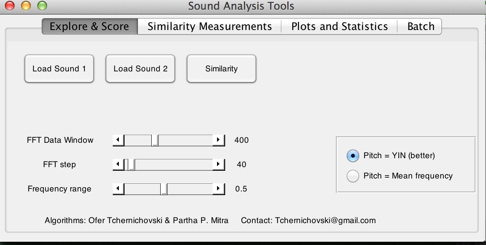
Task: Click left arrow of FFT Data Window slider
Action: (118, 140)
